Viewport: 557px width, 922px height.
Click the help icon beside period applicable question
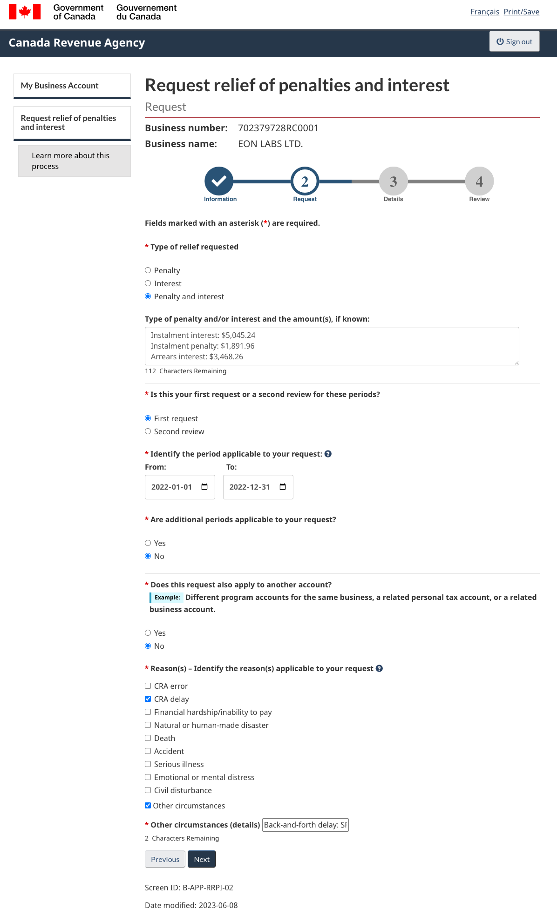click(x=328, y=454)
